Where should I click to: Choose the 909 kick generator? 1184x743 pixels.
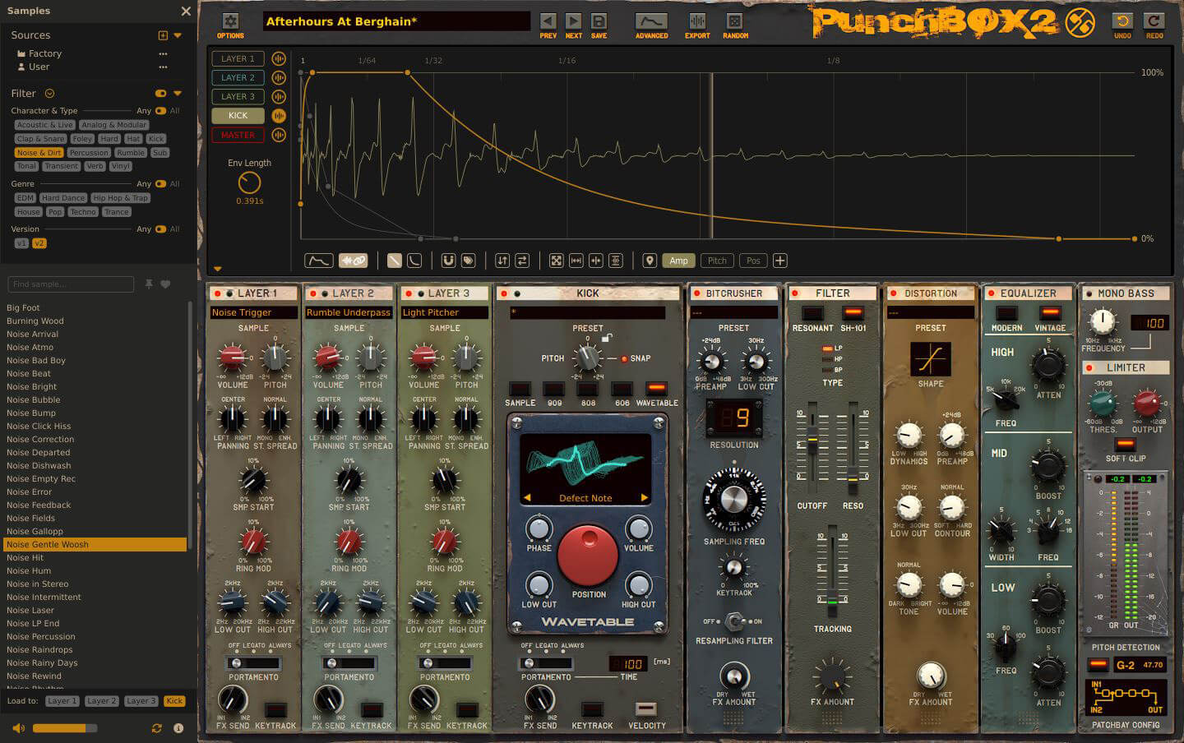(554, 389)
